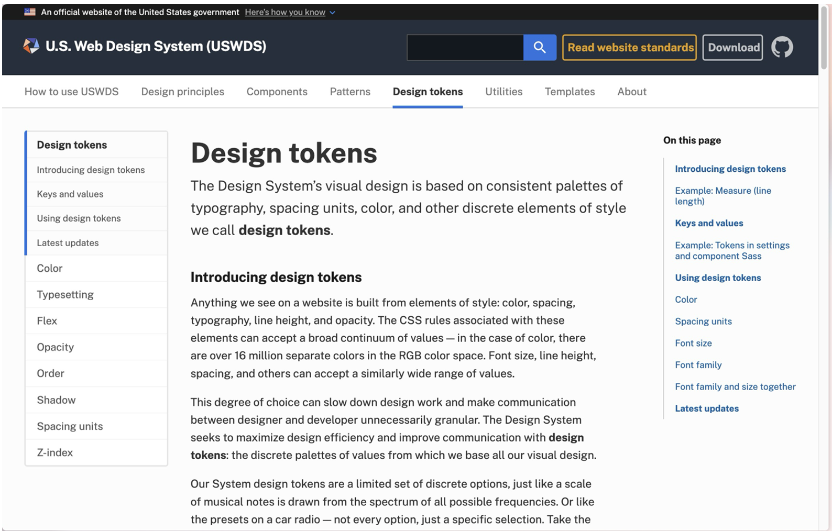Open About nav item
This screenshot has width=832, height=531.
click(x=632, y=92)
